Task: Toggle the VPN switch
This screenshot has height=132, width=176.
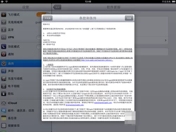Action: [39, 37]
